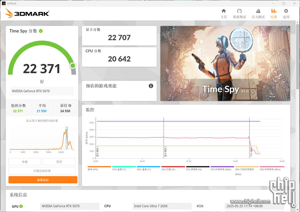Click the 最佳 score 24 550
Screen dimensions: 300x212
pyautogui.click(x=65, y=111)
